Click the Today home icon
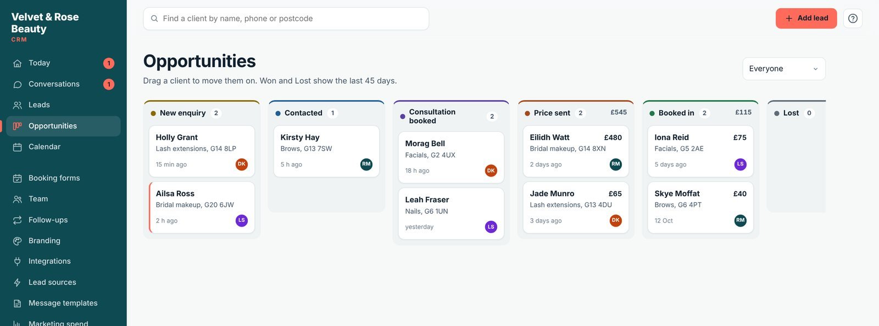This screenshot has width=879, height=326. [x=18, y=63]
